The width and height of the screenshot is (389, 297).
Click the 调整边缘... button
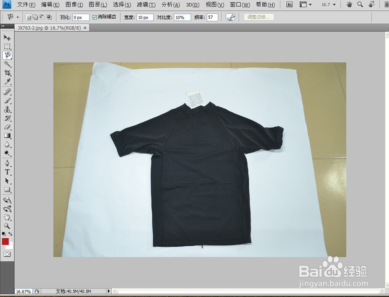click(259, 17)
